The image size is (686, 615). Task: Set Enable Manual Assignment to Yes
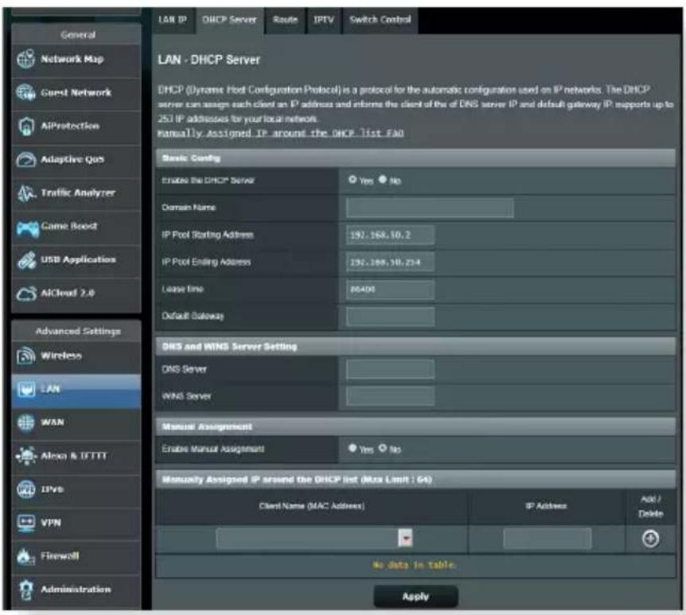[353, 449]
